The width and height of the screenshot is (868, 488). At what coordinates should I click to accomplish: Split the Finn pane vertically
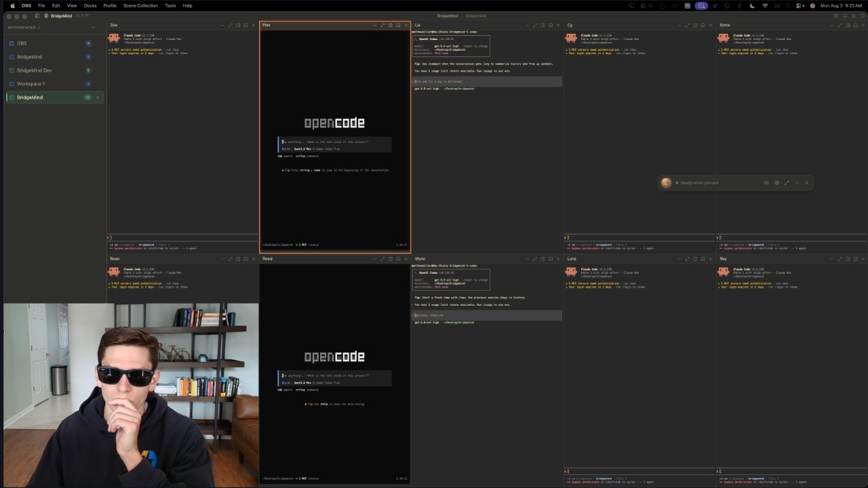click(x=391, y=25)
